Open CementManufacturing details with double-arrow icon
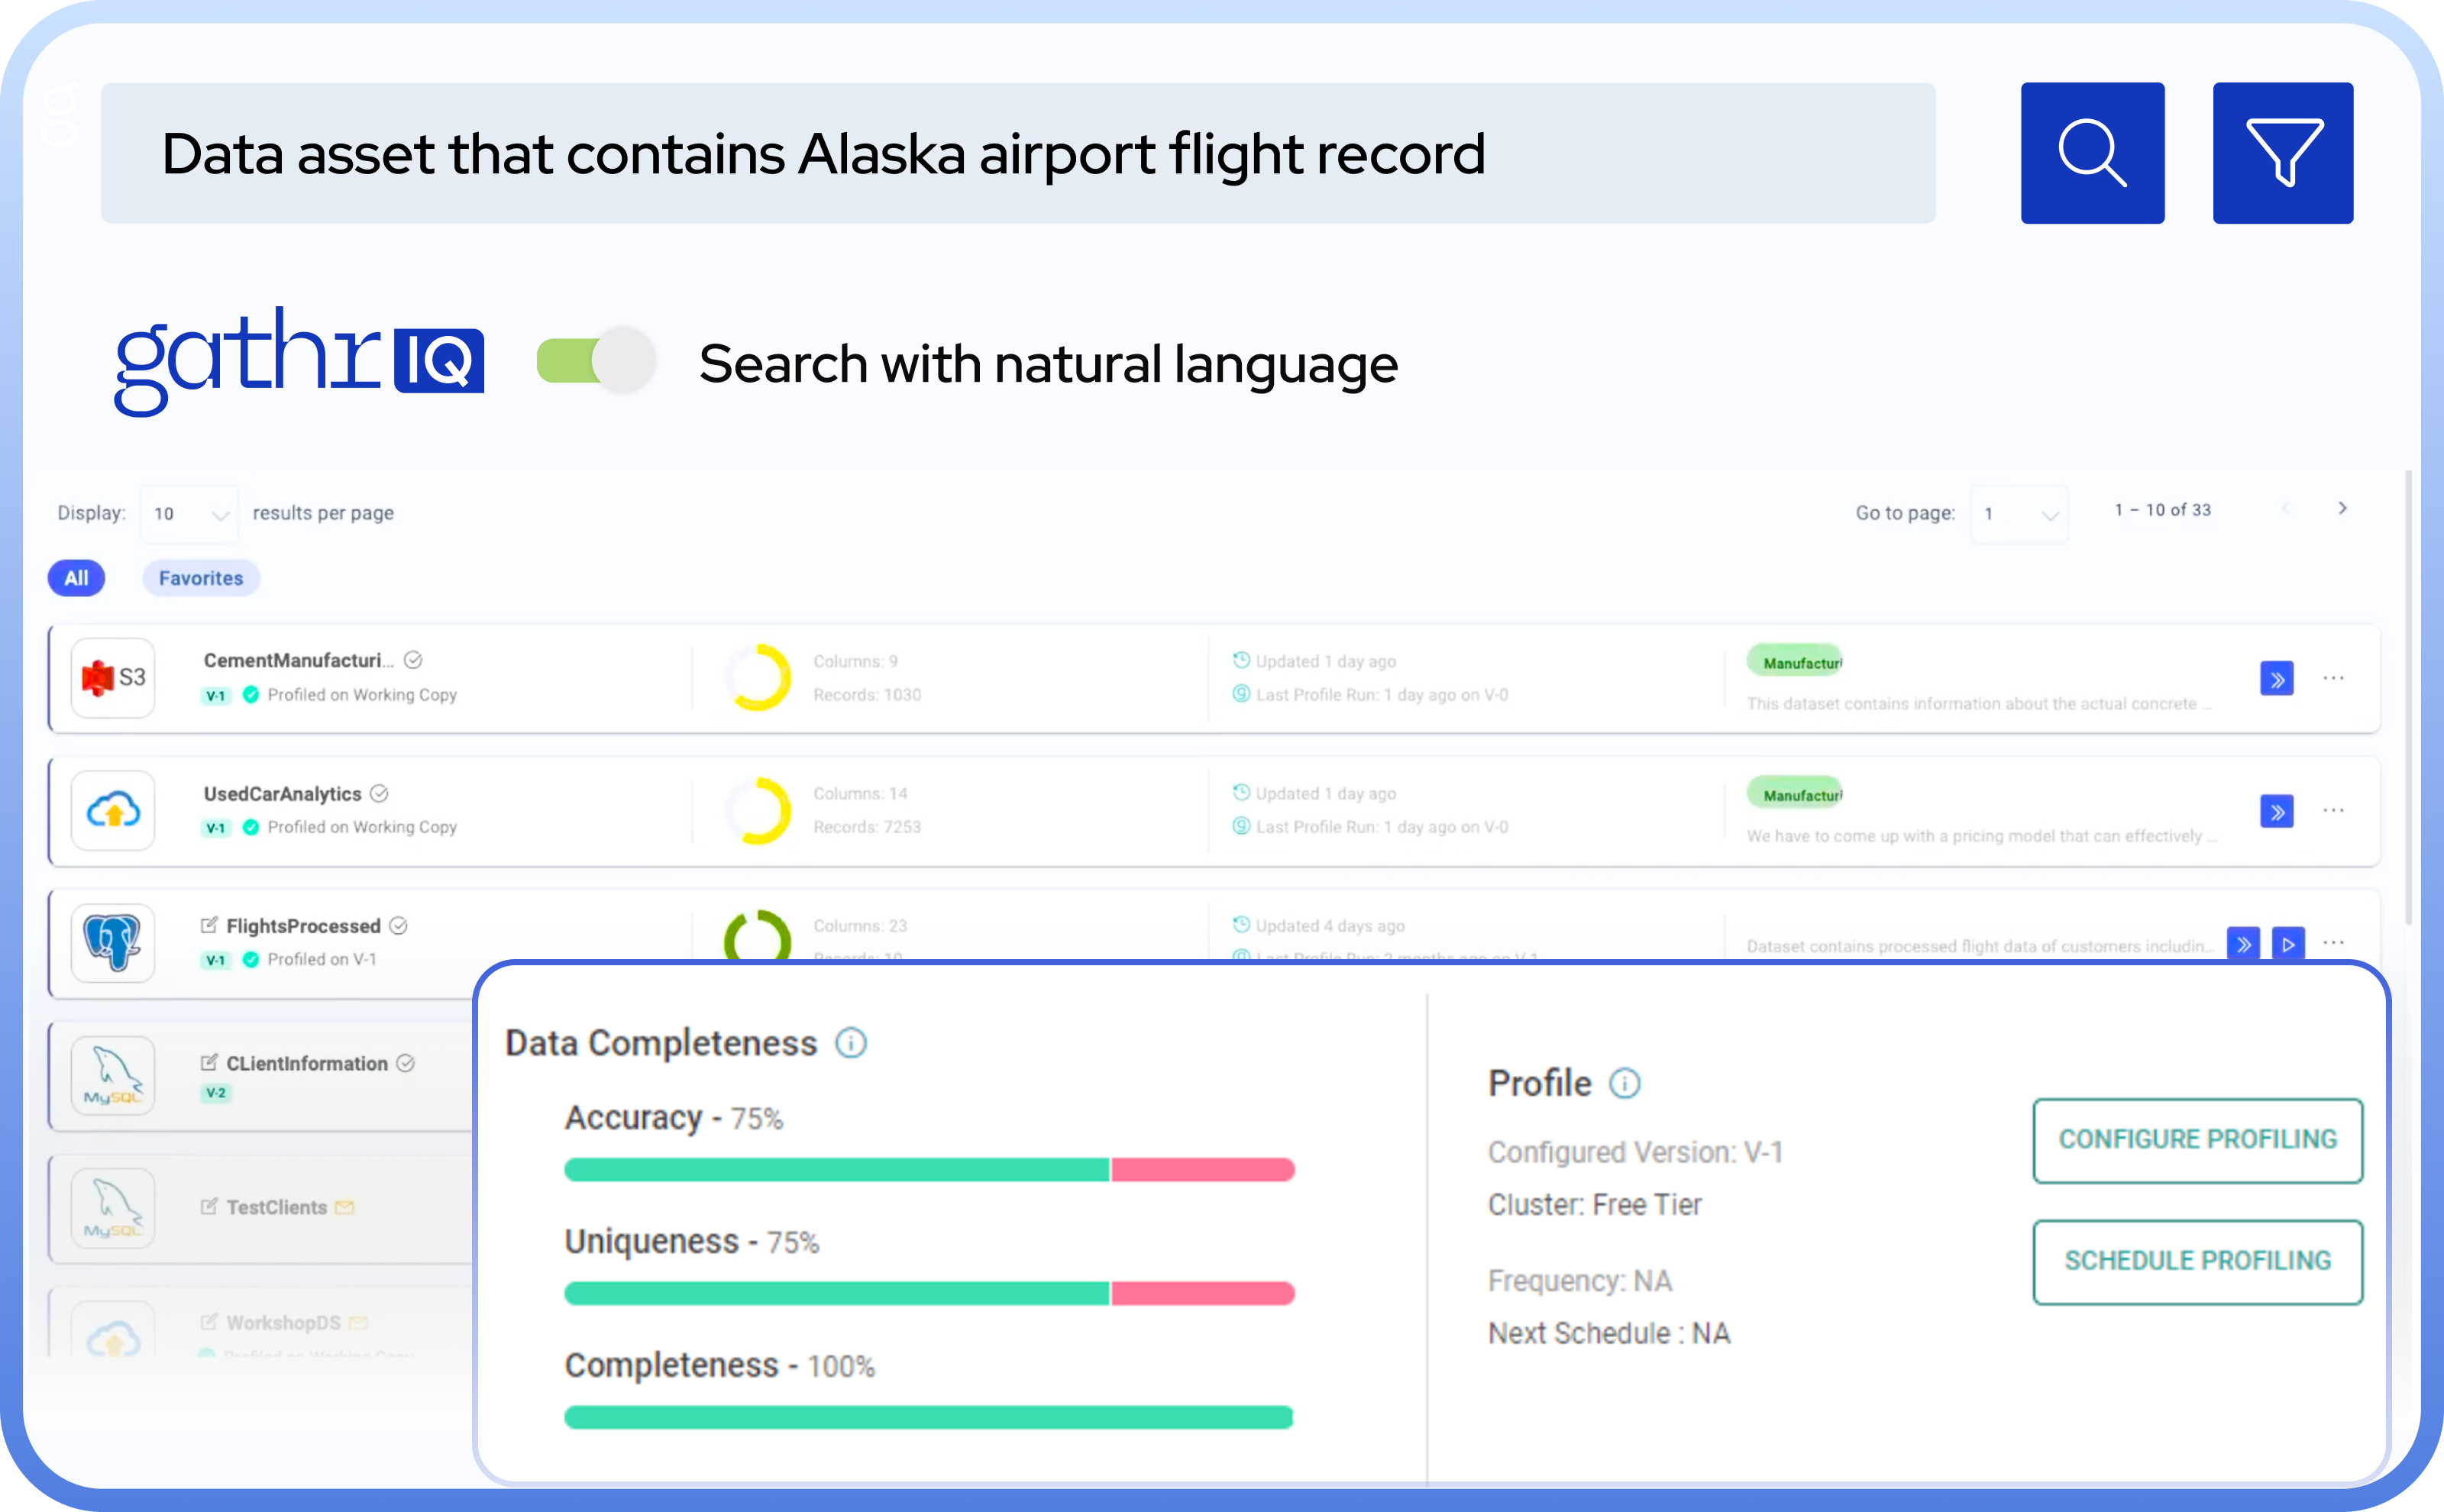 (2276, 679)
